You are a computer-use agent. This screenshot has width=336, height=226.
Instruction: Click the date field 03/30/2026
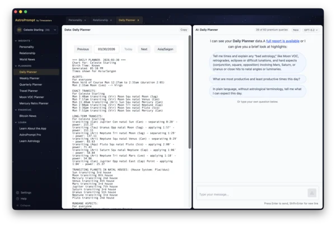tap(106, 49)
